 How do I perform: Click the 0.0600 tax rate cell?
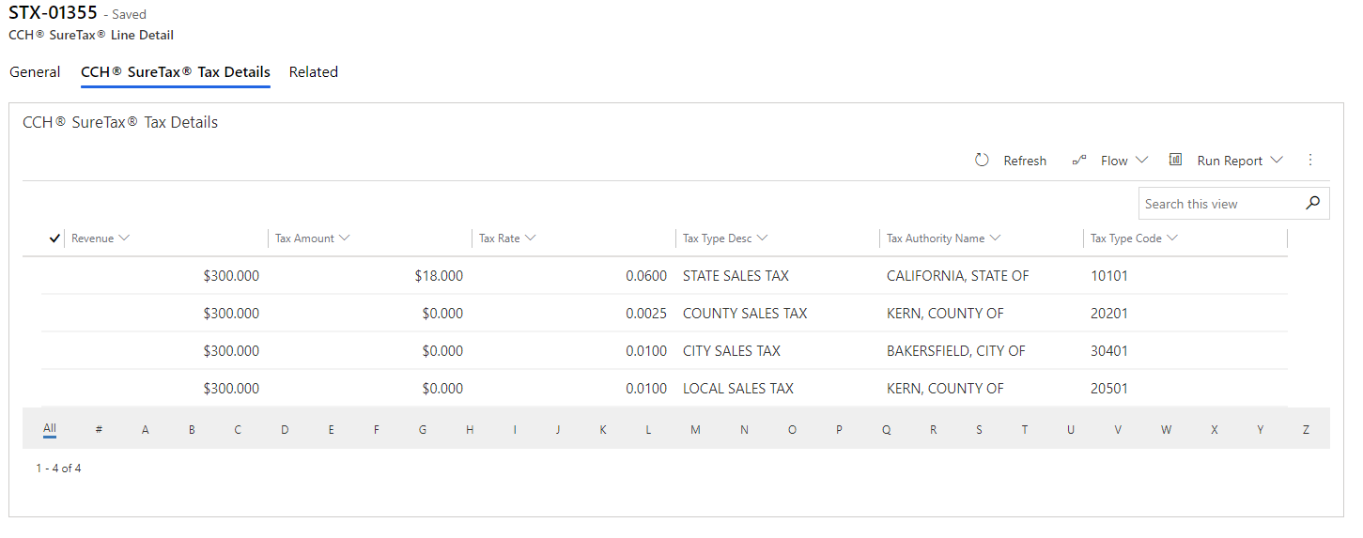coord(646,276)
